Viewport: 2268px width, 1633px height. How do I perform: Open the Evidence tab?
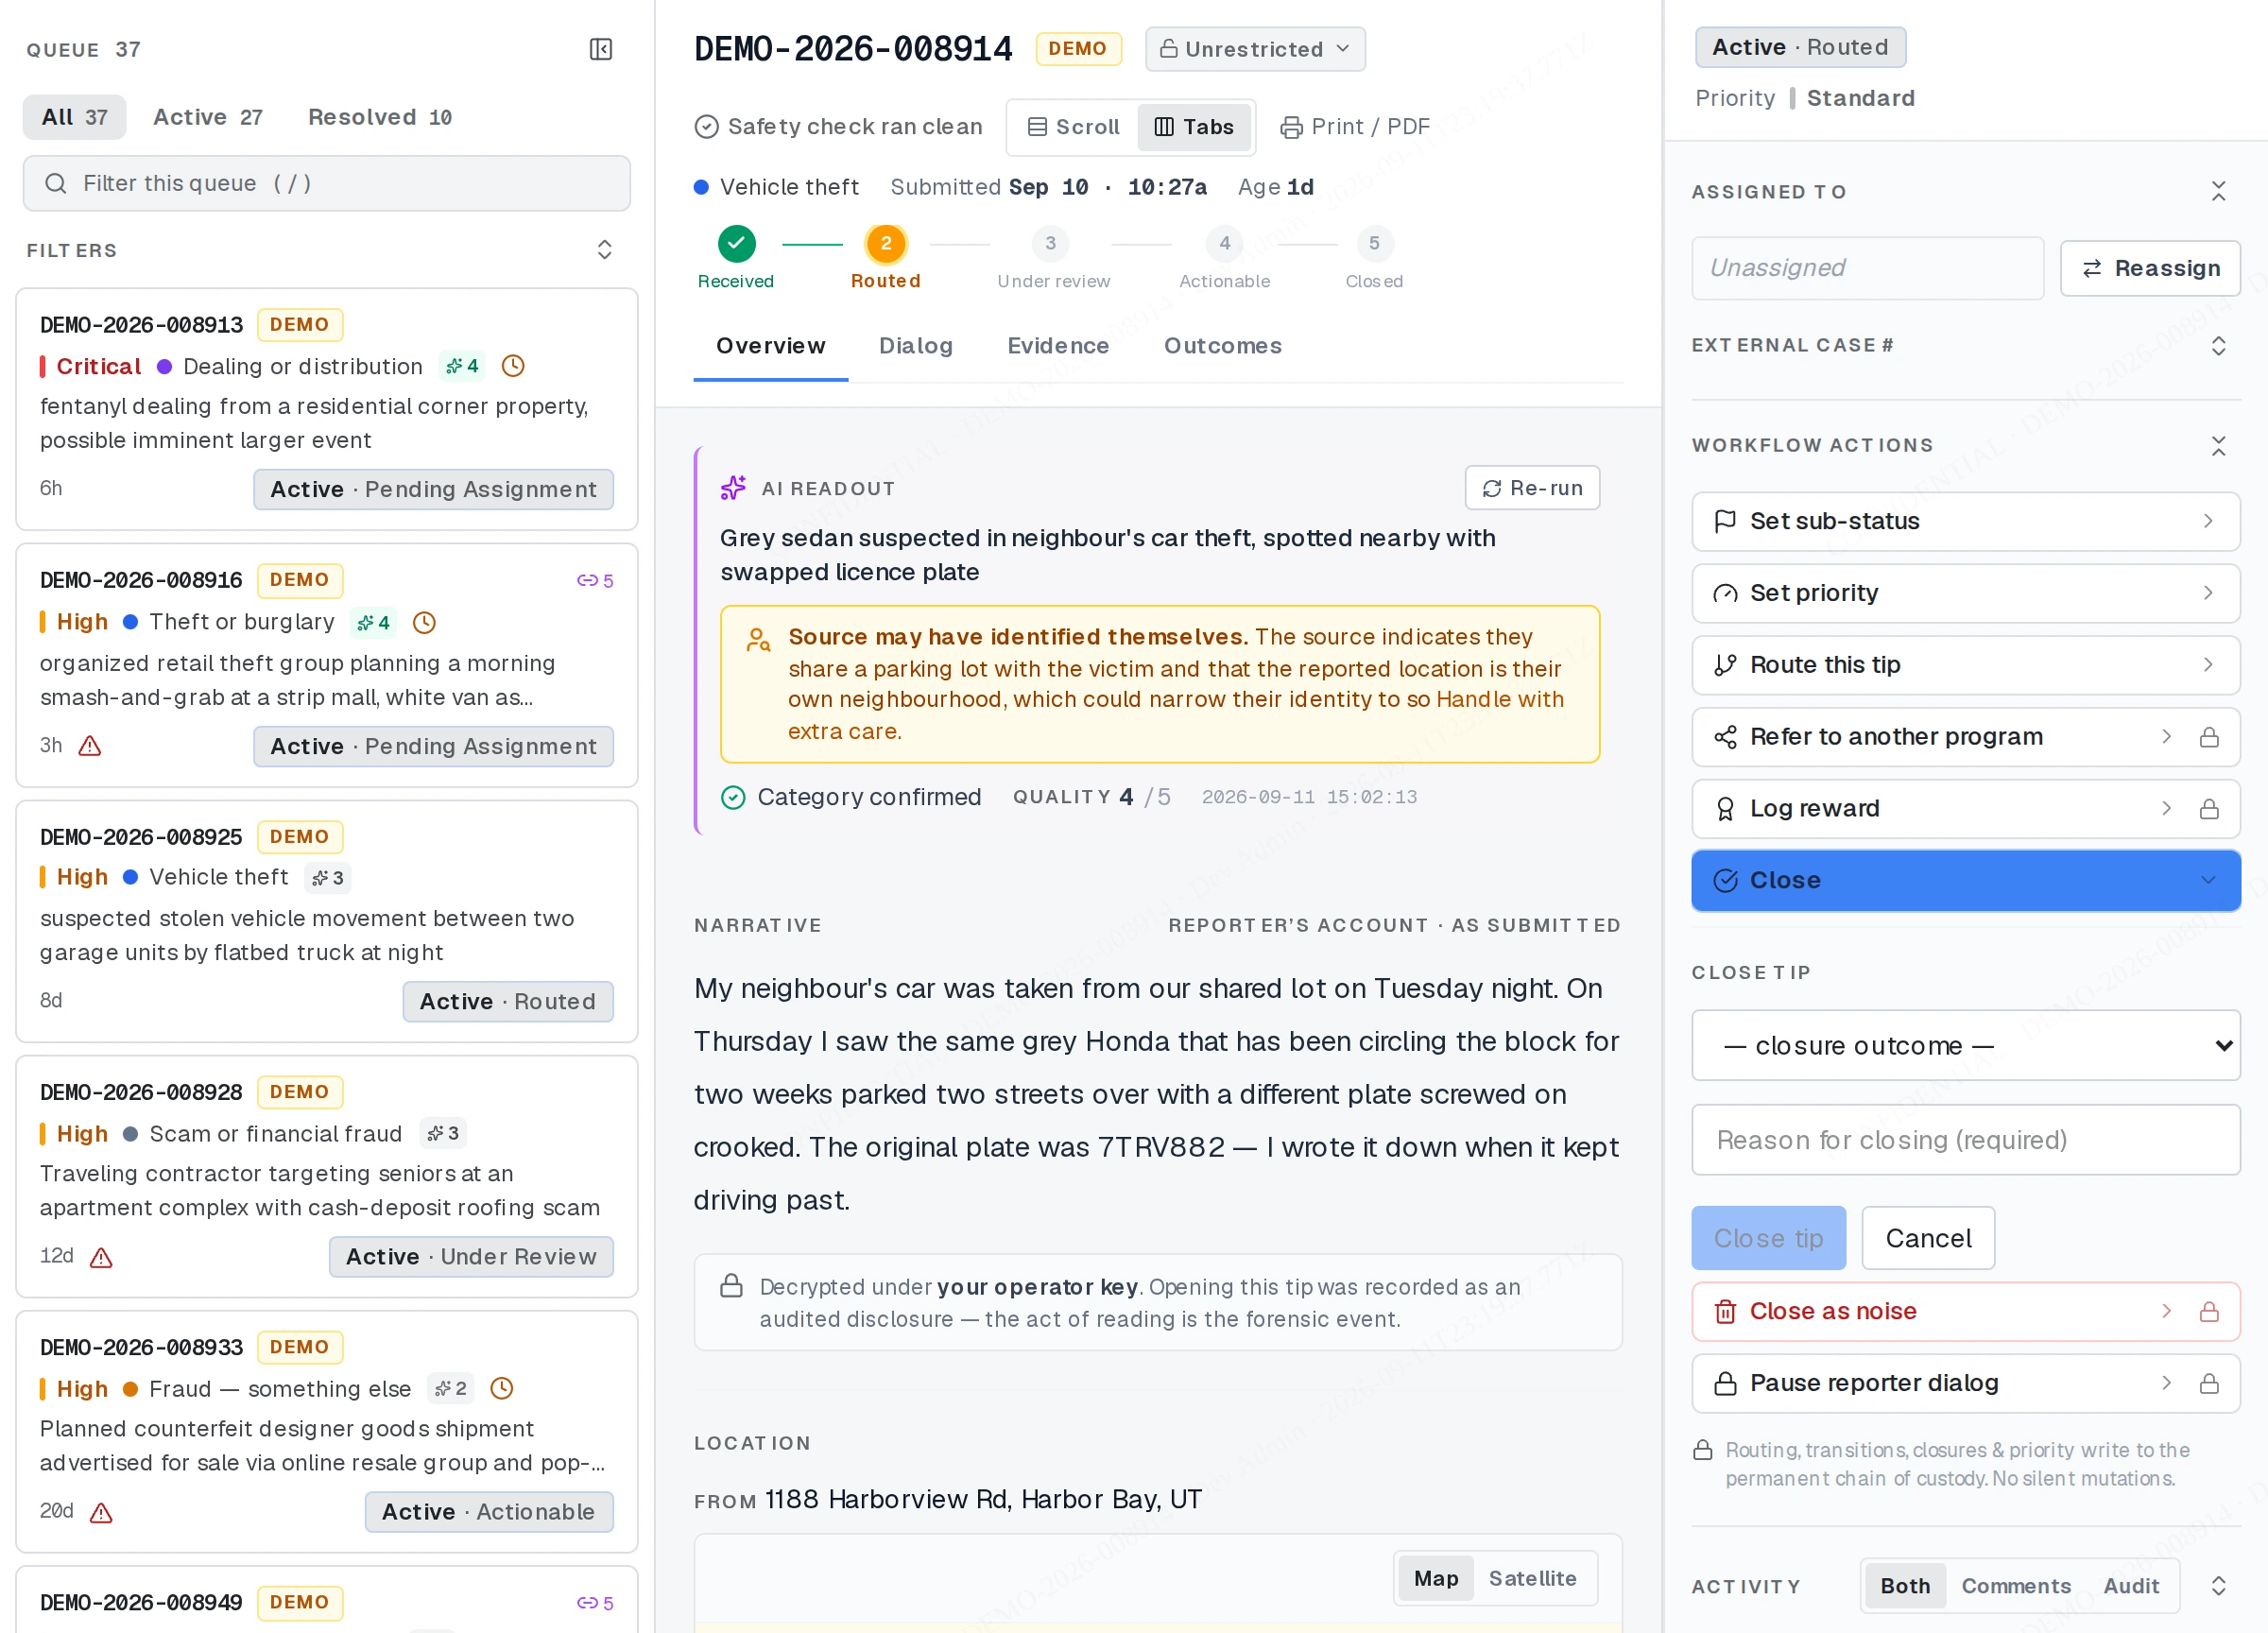point(1058,346)
